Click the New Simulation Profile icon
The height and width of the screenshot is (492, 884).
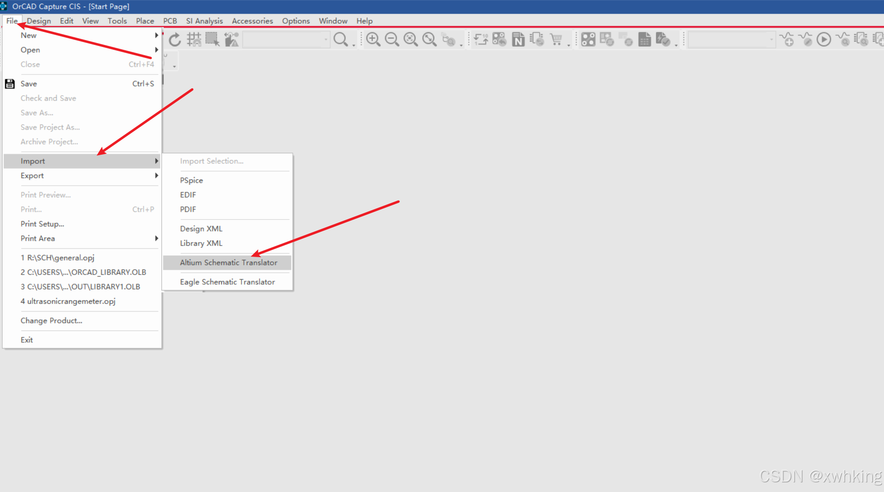[x=787, y=39]
